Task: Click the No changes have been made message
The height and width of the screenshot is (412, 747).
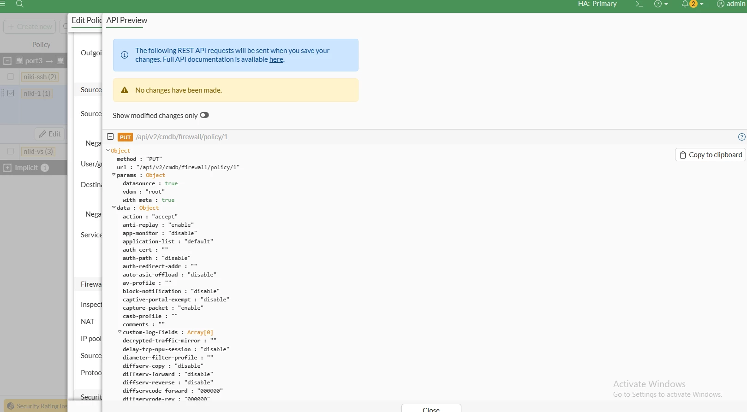Action: [179, 90]
